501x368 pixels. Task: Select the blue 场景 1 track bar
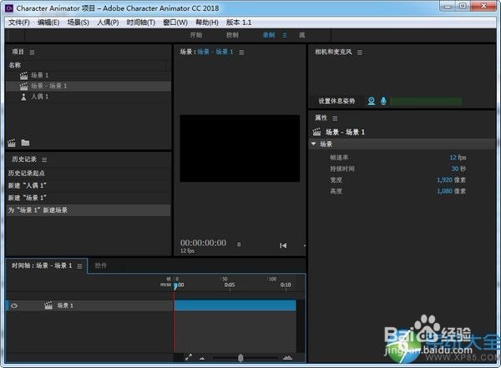pyautogui.click(x=235, y=305)
